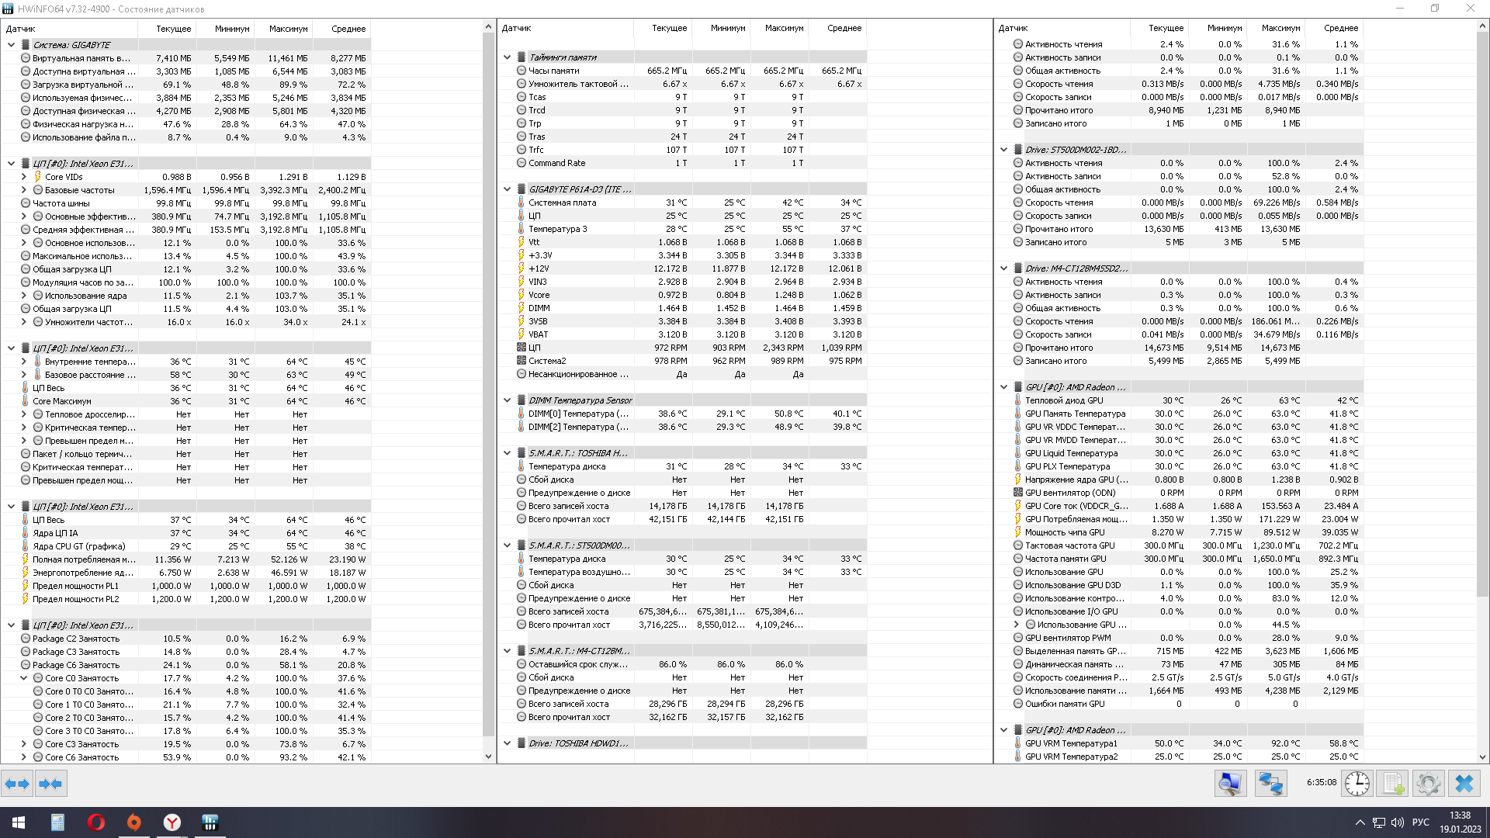Viewport: 1490px width, 838px height.
Task: Collapse the Drive: ST500DM002 group
Action: 1004,150
